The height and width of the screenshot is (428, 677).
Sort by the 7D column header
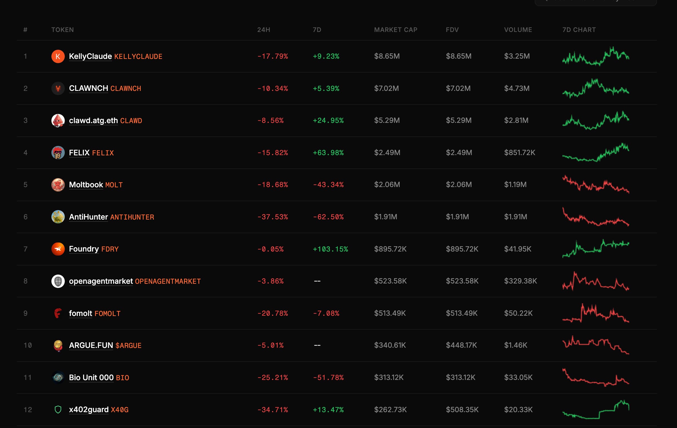[317, 30]
